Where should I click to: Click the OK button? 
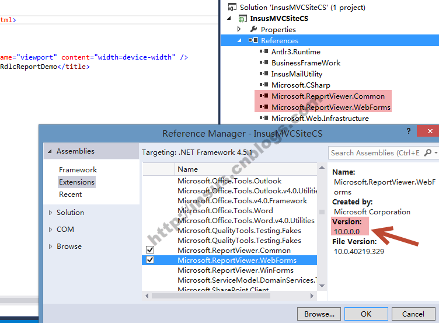pyautogui.click(x=366, y=314)
